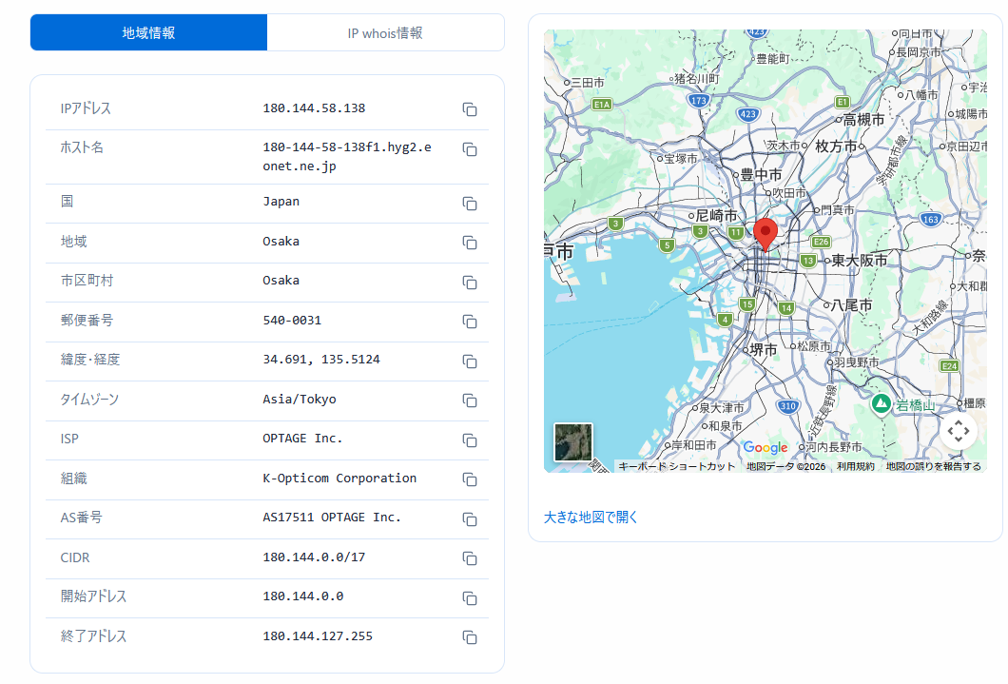Viewport: 1008px width, 684px height.
Task: Click the K-Opticom Corporation text
Action: pyautogui.click(x=339, y=479)
